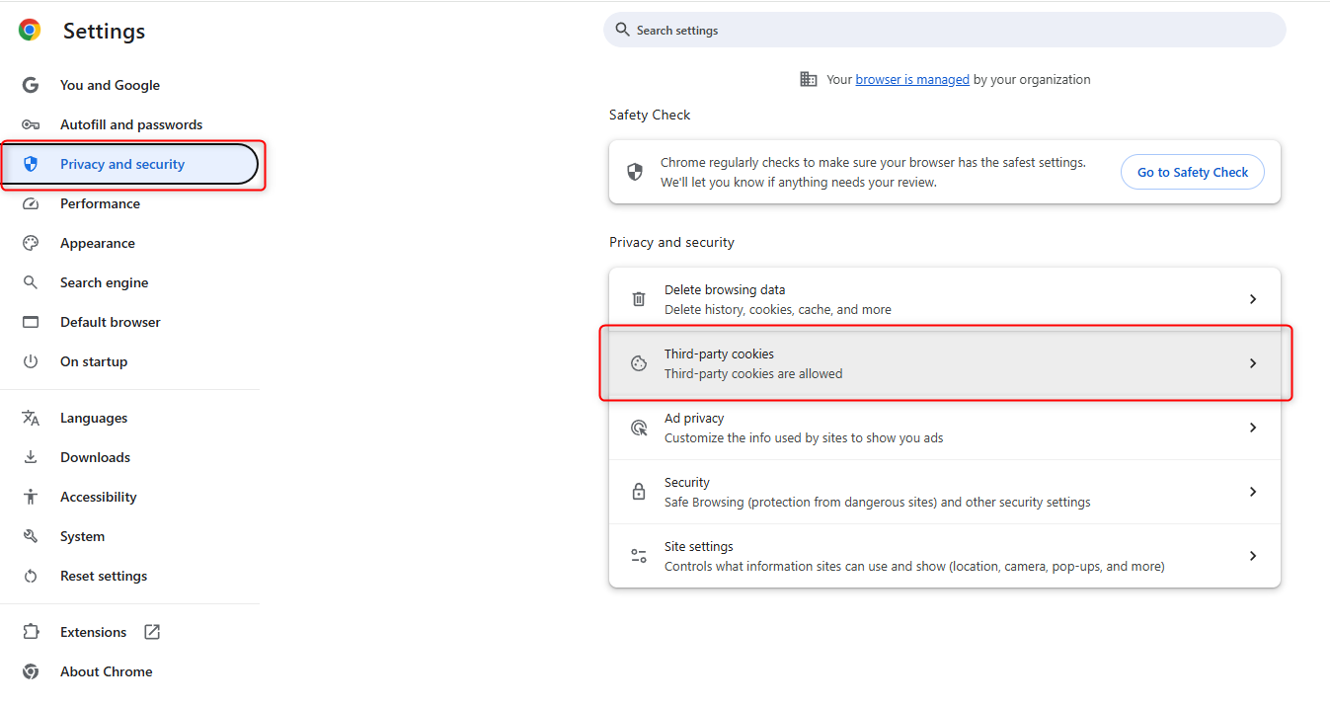Click the wrench icon for System
Screen dimensions: 1330x706
coord(31,536)
